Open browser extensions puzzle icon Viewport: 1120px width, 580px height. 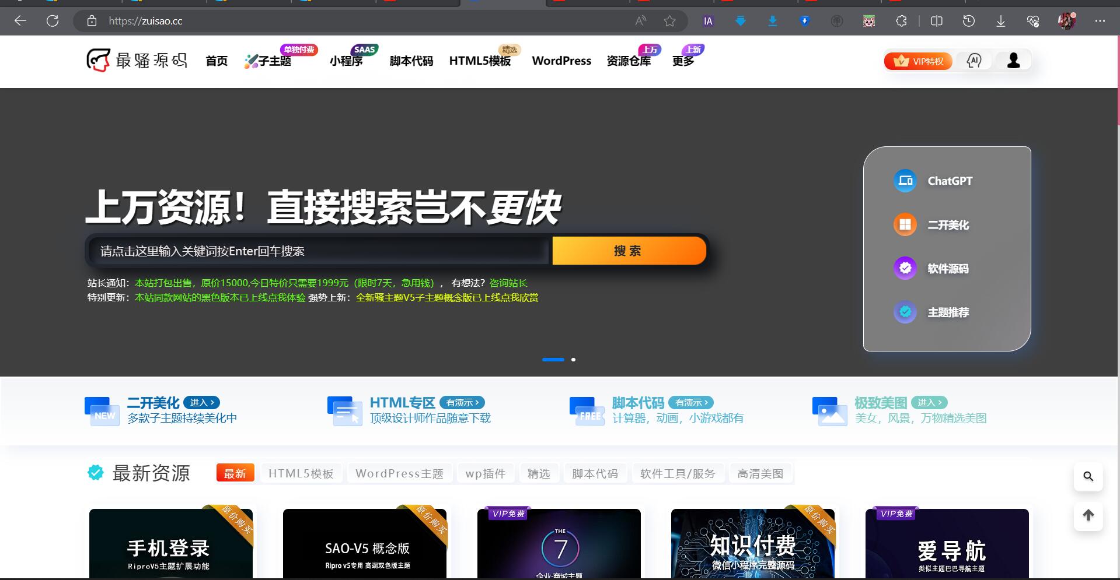(901, 21)
